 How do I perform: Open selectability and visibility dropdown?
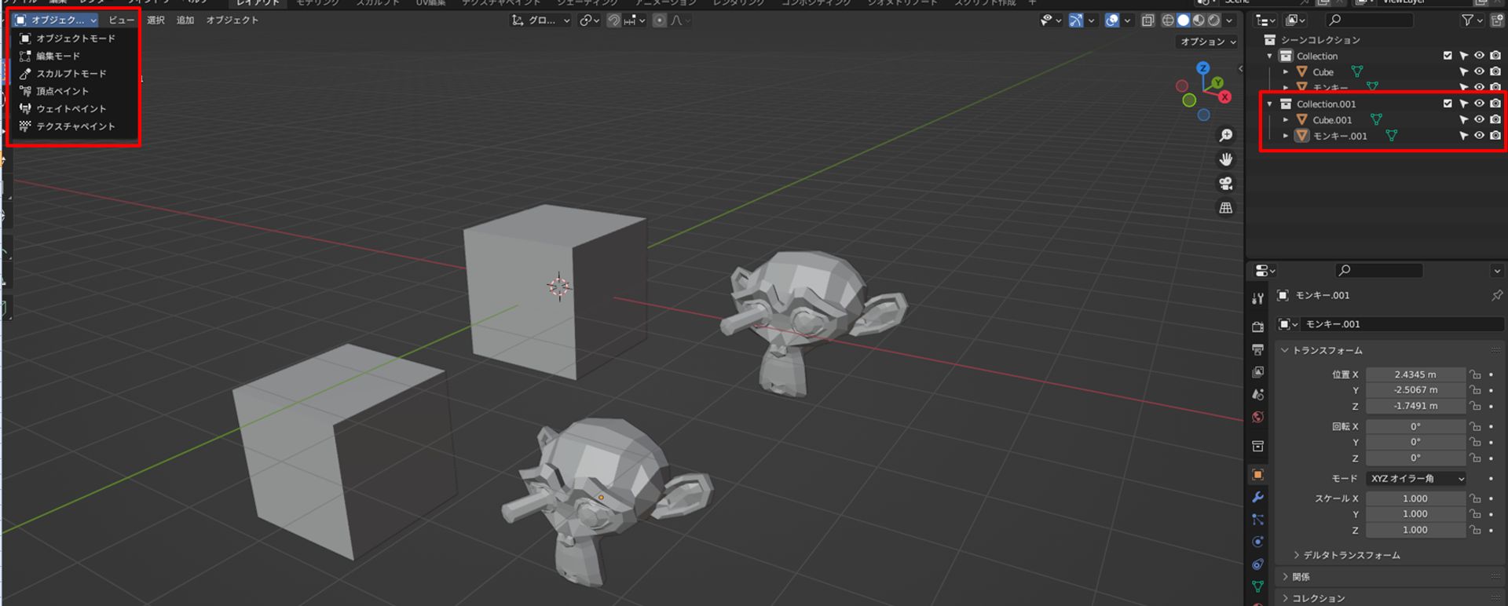(x=1050, y=20)
